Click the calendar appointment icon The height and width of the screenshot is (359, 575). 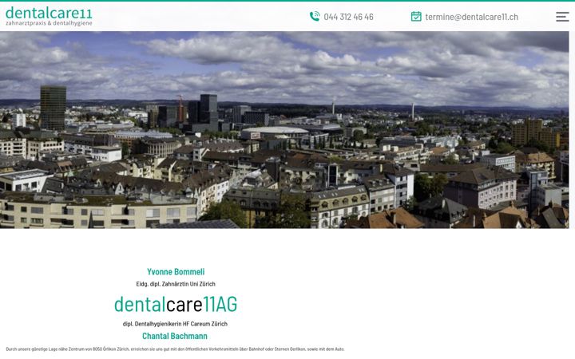click(x=416, y=17)
